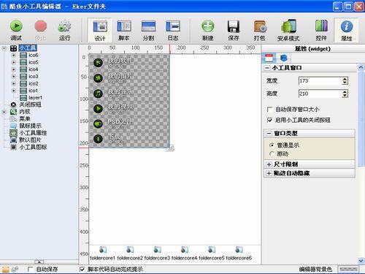The height and width of the screenshot is (274, 365).
Task: Click the 宽度 input field
Action: [x=320, y=81]
